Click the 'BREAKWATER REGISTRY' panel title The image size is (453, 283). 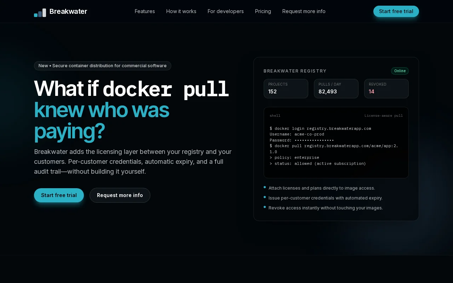(x=295, y=71)
